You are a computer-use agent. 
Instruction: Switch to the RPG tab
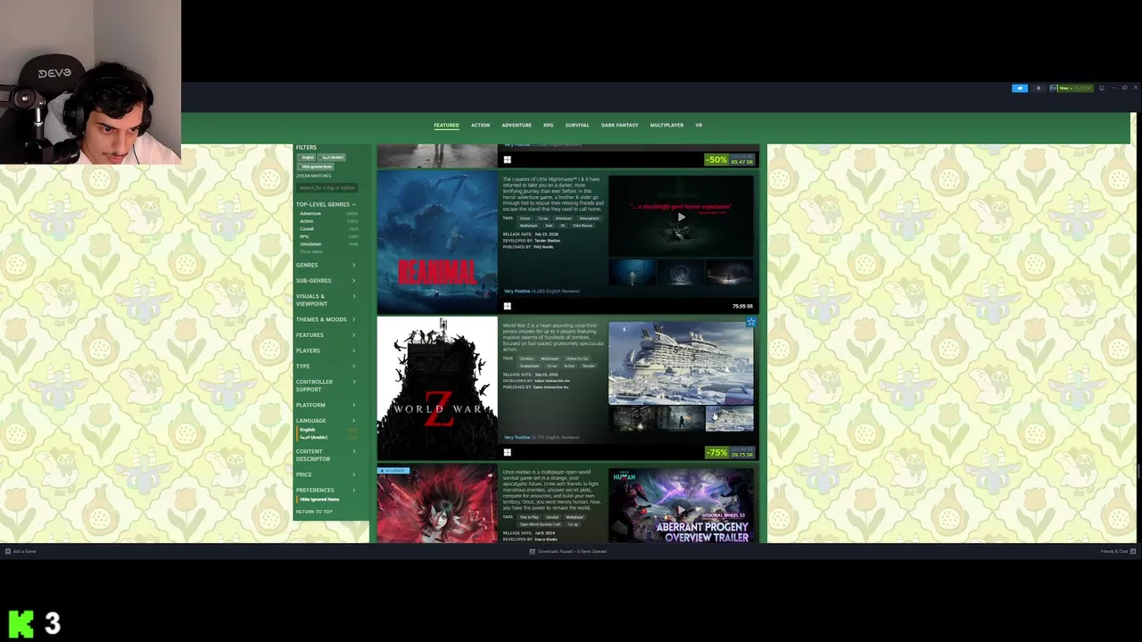point(549,126)
